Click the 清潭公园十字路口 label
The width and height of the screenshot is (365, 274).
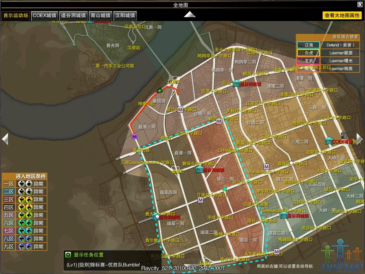pos(297,94)
